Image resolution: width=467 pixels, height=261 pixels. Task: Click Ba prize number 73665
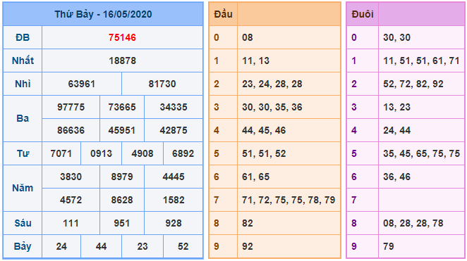point(122,107)
